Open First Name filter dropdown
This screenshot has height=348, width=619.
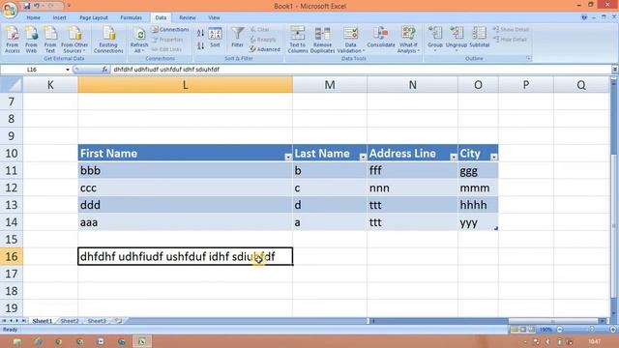(288, 157)
